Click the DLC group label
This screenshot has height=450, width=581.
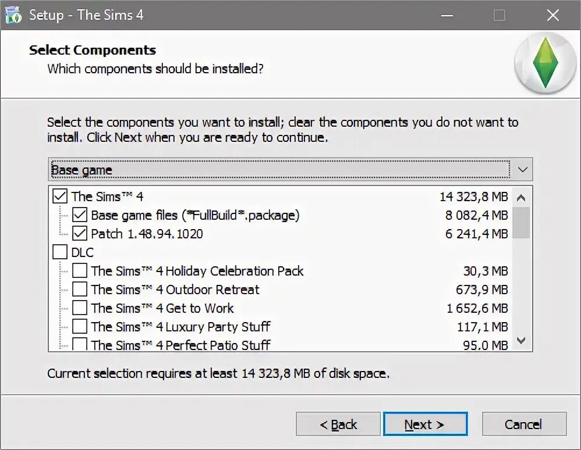pyautogui.click(x=82, y=252)
